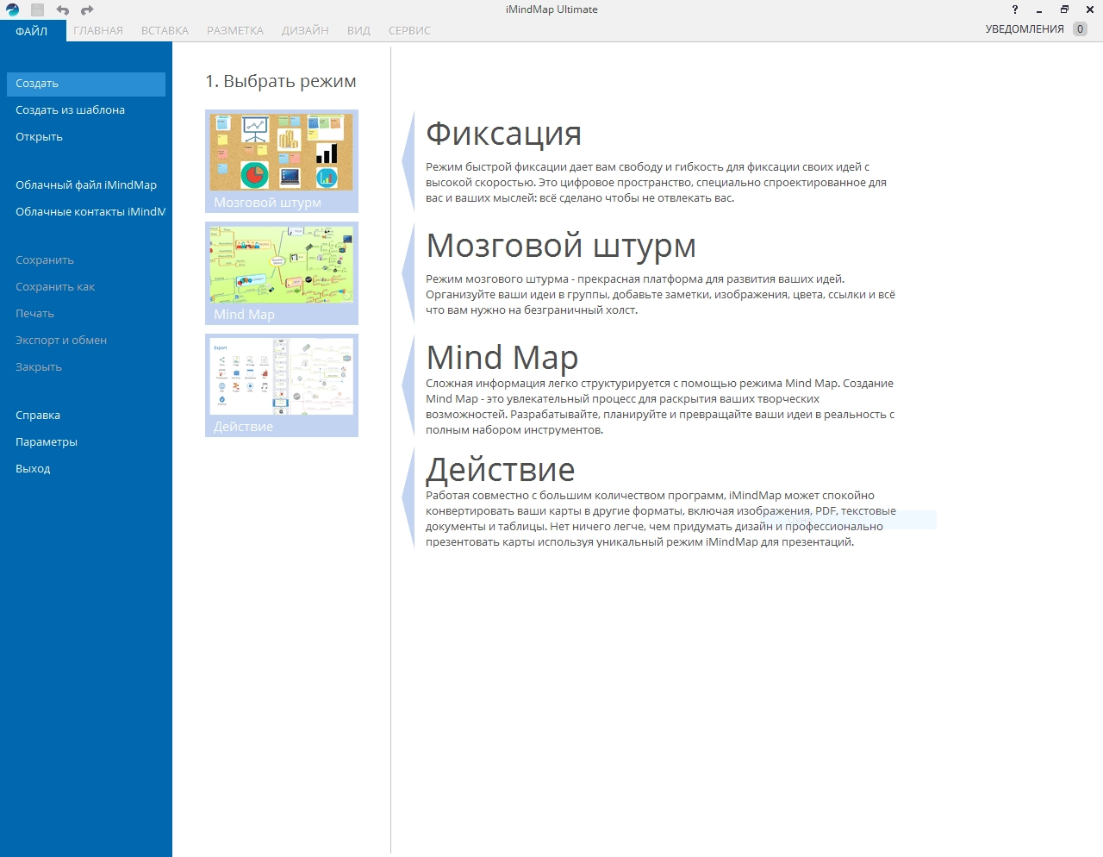Switch to the ВСТАВКА tab
Viewport: 1103px width, 857px height.
tap(165, 30)
